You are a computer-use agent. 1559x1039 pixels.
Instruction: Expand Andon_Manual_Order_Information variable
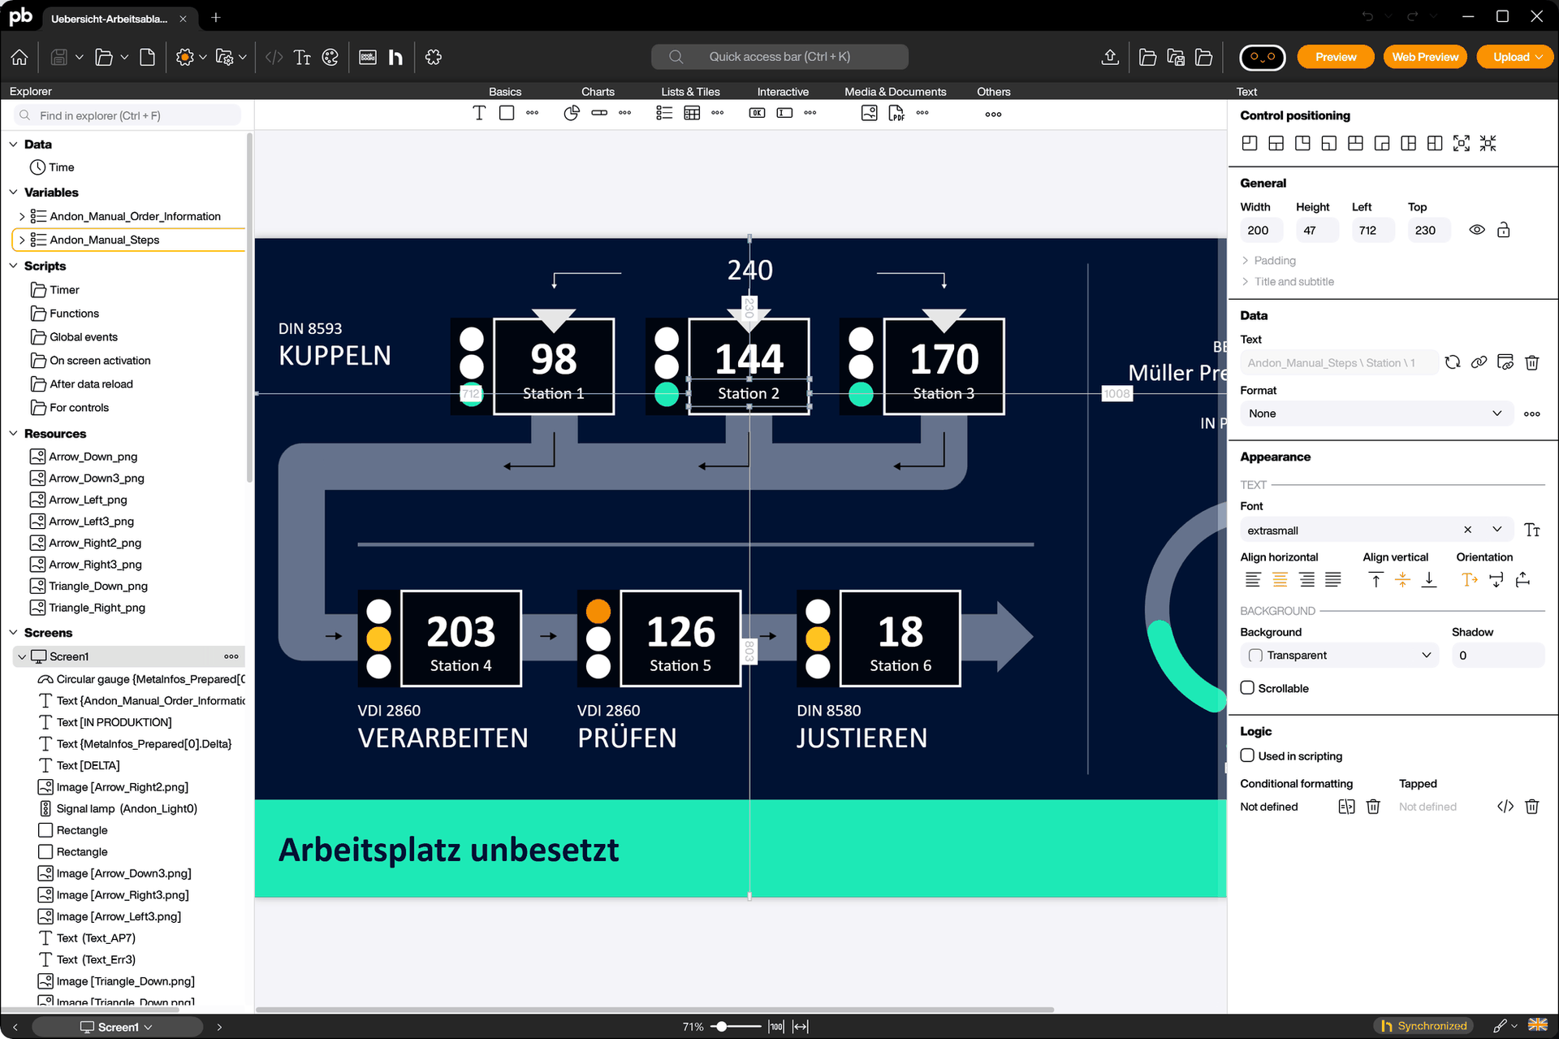pos(22,216)
